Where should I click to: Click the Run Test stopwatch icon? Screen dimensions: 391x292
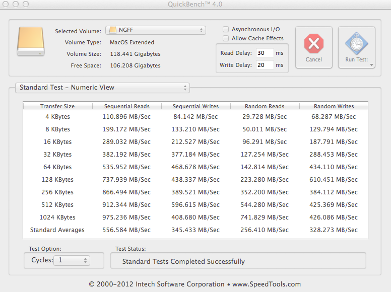(x=357, y=44)
